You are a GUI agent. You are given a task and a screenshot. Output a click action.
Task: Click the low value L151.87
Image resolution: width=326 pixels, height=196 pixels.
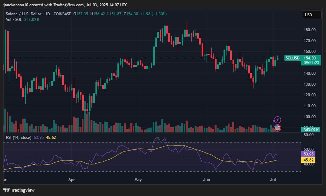[x=114, y=14]
